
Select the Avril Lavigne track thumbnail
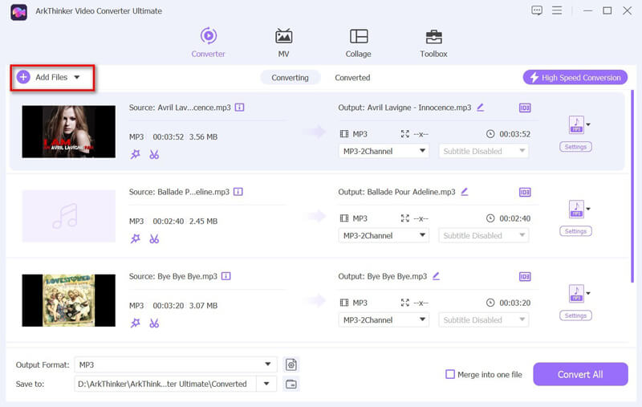coord(69,132)
